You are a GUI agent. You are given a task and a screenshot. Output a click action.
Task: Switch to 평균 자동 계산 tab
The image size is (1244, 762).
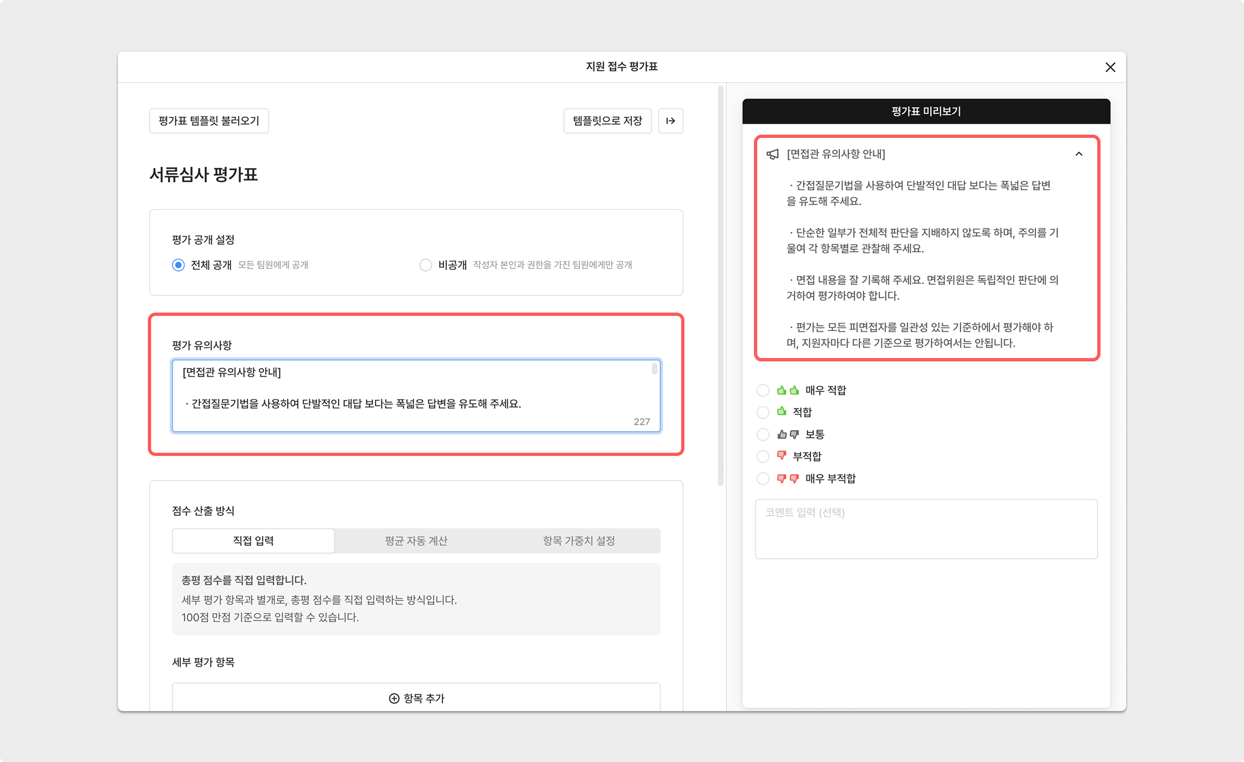[416, 541]
